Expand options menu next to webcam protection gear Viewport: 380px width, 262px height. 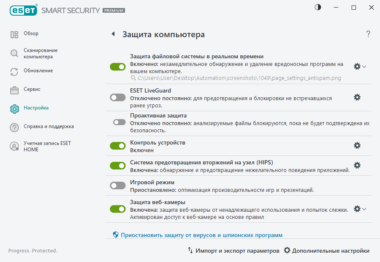pos(364,208)
